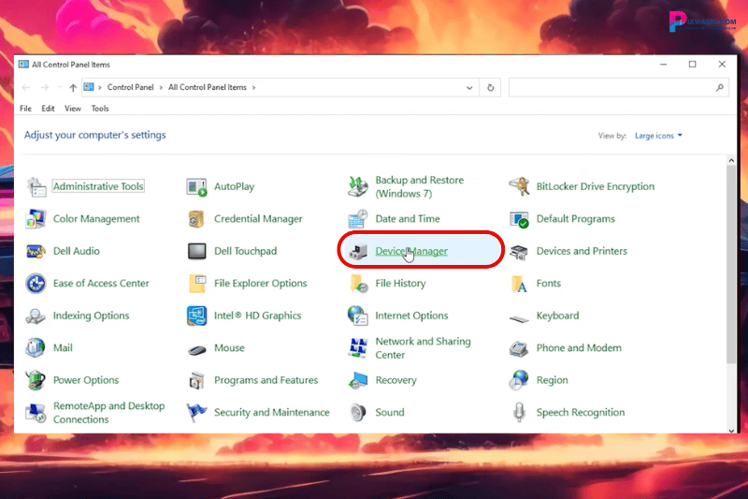This screenshot has width=748, height=499.
Task: Open the address bar history dropdown
Action: tap(470, 87)
